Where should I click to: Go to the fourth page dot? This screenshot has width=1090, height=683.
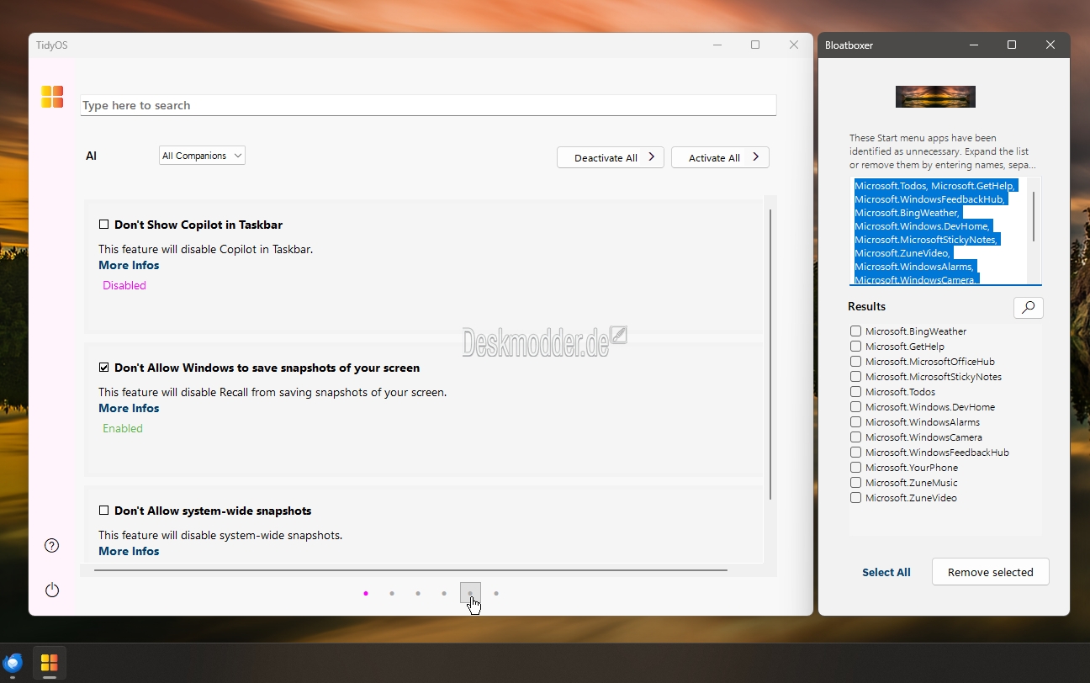444,593
